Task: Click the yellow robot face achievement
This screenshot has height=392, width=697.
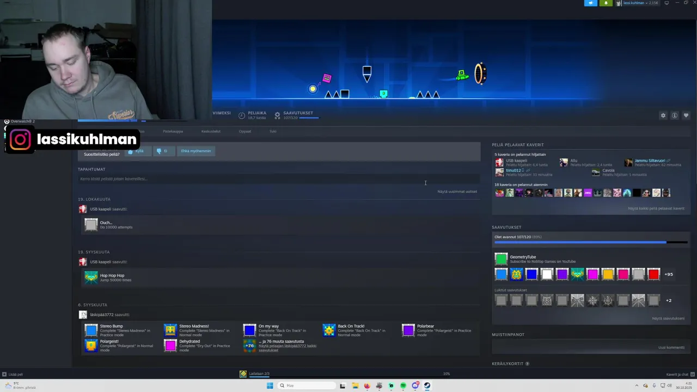Action: point(516,274)
